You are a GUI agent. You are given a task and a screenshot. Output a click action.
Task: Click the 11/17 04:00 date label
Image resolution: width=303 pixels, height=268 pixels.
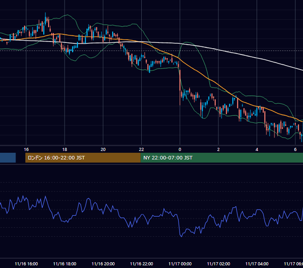click(x=257, y=264)
